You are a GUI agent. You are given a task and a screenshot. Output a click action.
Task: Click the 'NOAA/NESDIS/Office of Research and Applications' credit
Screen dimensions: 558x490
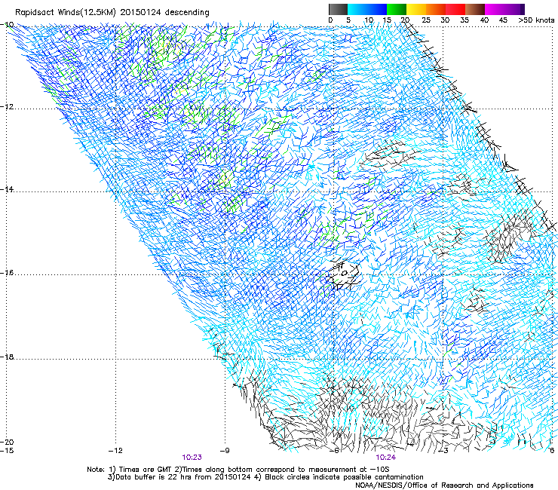point(444,485)
